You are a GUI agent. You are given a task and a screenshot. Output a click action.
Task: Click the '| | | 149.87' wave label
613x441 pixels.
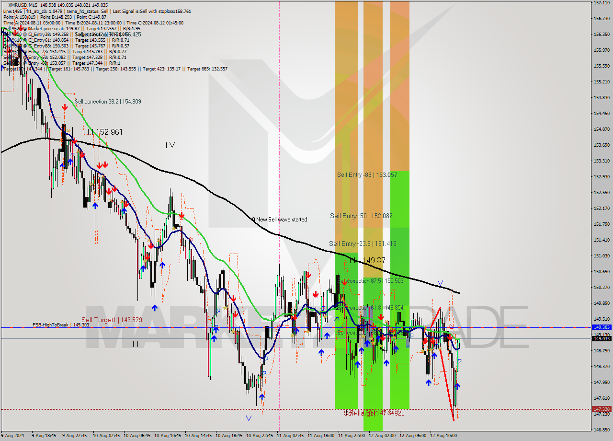click(367, 260)
